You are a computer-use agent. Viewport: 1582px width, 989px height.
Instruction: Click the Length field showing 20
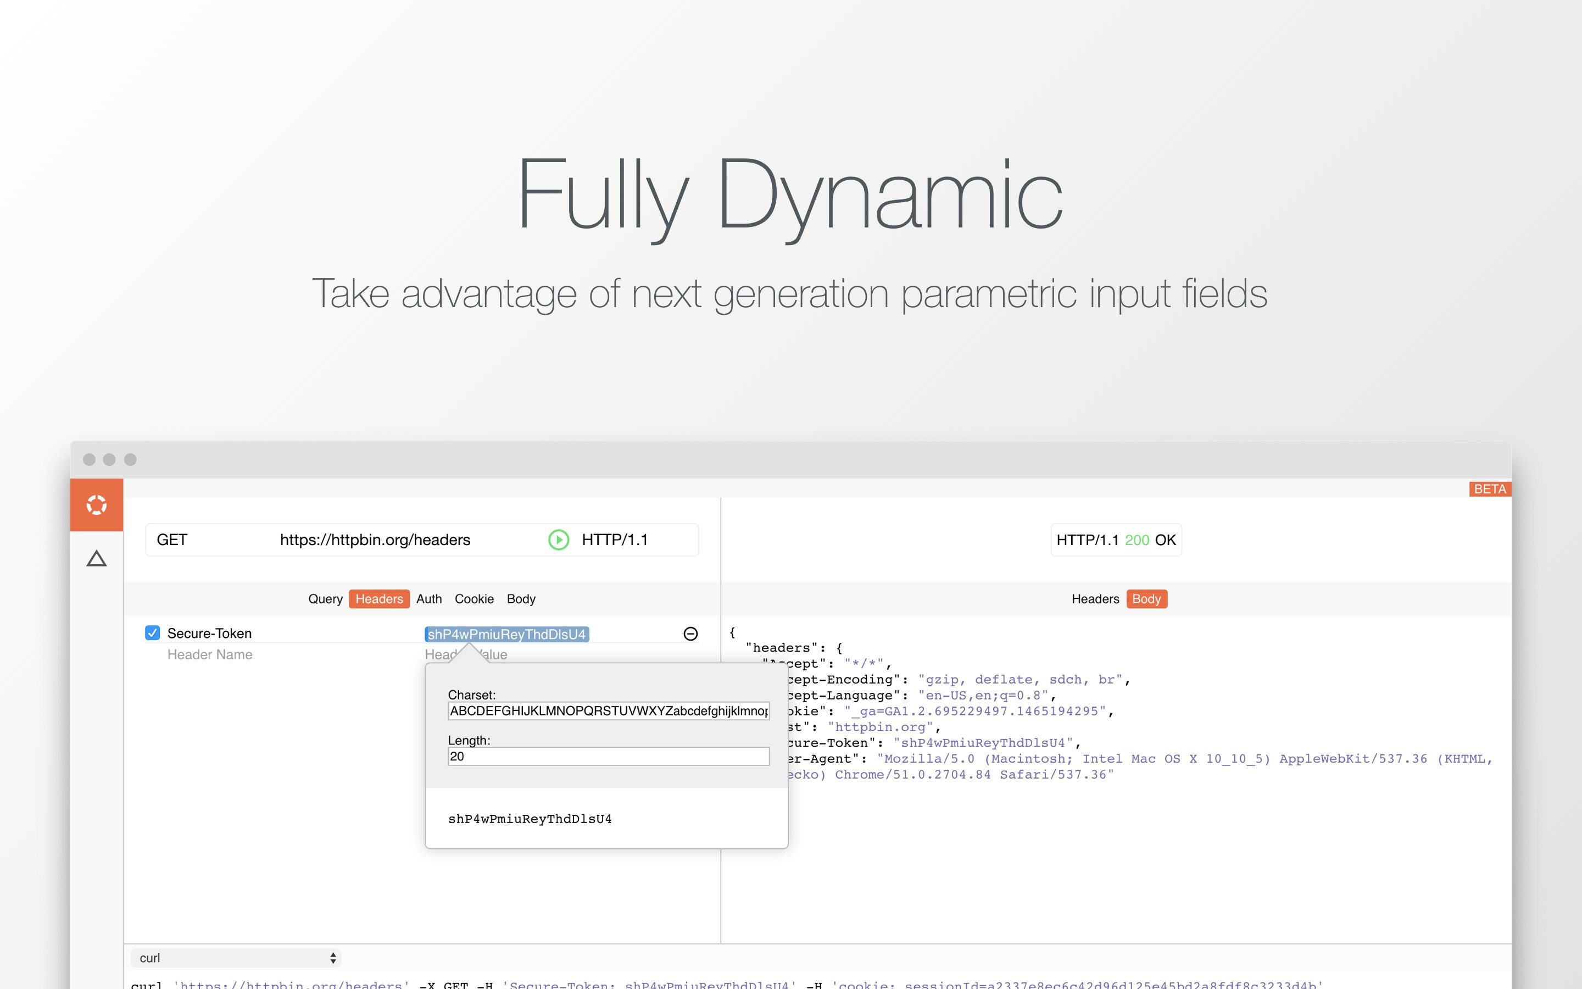[x=608, y=756]
